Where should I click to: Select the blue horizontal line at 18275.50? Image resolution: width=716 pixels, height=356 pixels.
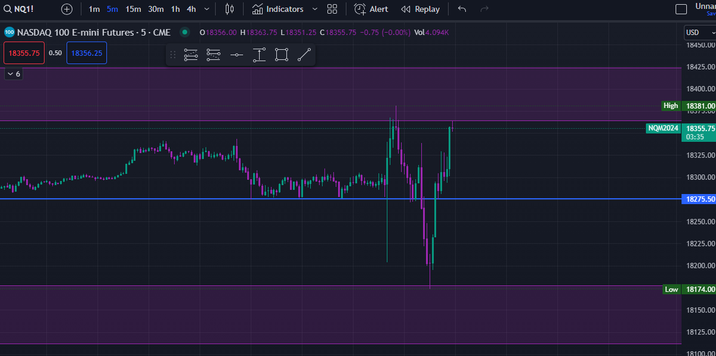[340, 199]
